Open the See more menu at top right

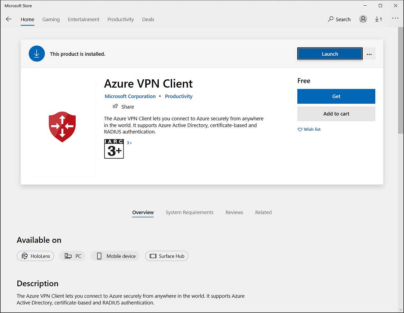pos(395,18)
